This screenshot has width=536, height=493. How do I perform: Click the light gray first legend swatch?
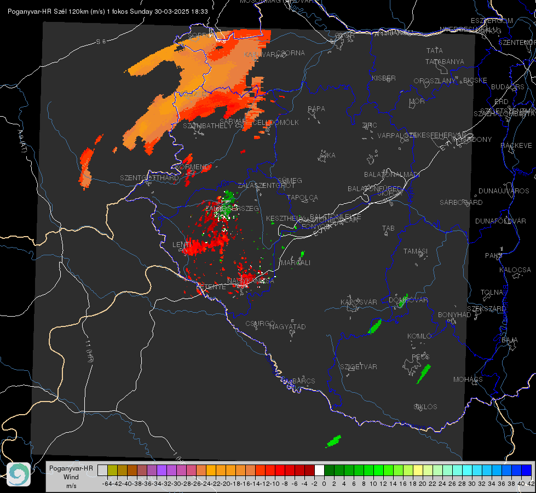click(x=102, y=470)
